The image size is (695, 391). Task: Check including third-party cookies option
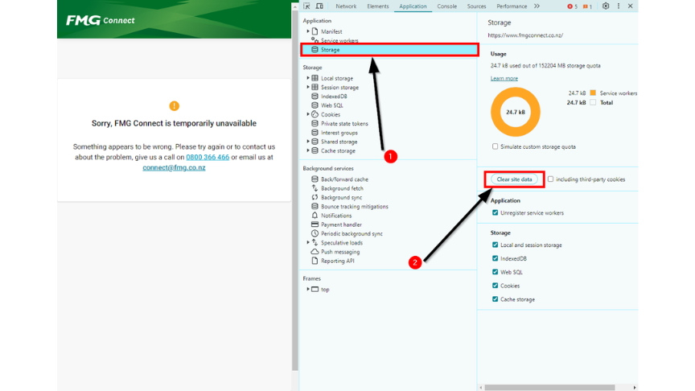550,179
